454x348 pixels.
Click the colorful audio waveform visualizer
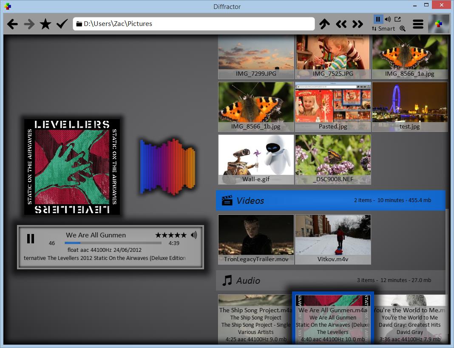tap(167, 166)
